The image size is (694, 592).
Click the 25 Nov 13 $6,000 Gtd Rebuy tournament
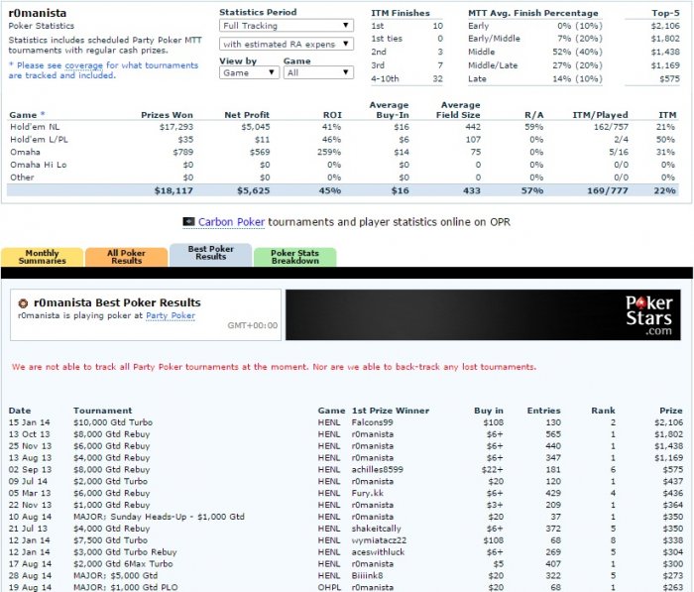[x=111, y=446]
